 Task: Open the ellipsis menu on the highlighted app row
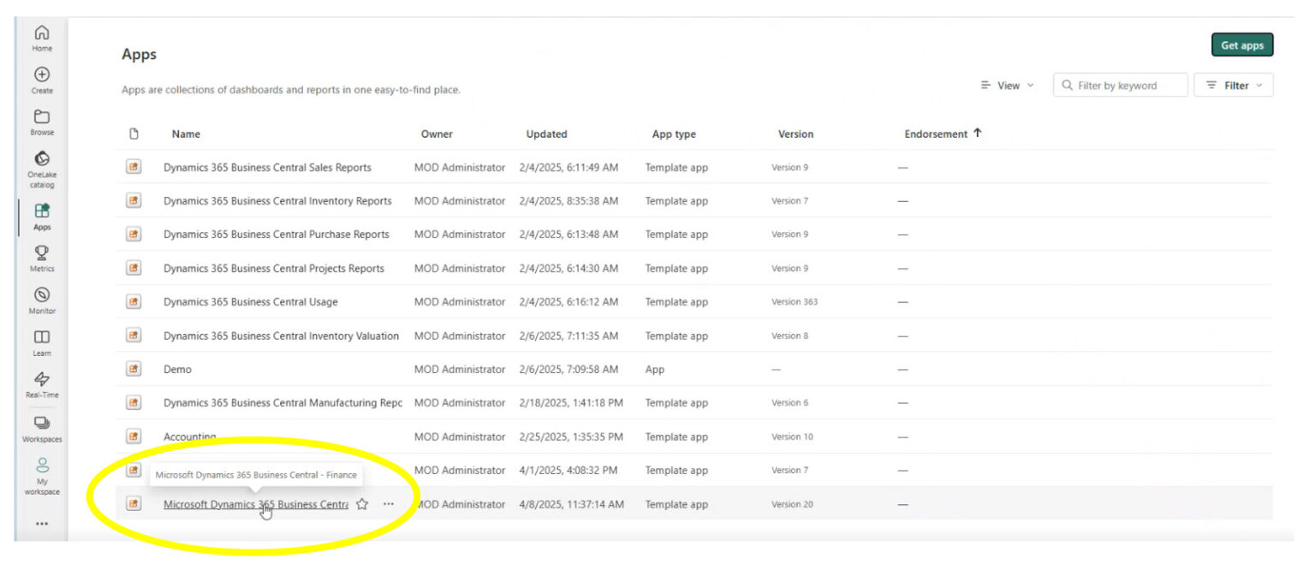coord(389,504)
